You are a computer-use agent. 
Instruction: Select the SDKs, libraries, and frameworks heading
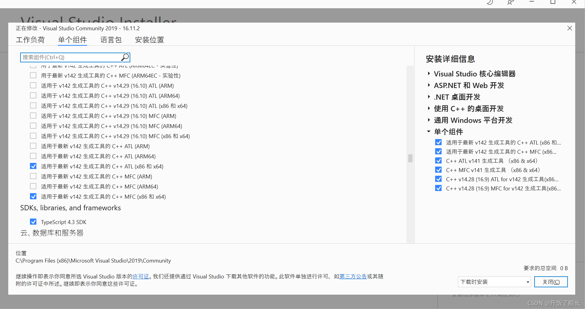(x=71, y=208)
